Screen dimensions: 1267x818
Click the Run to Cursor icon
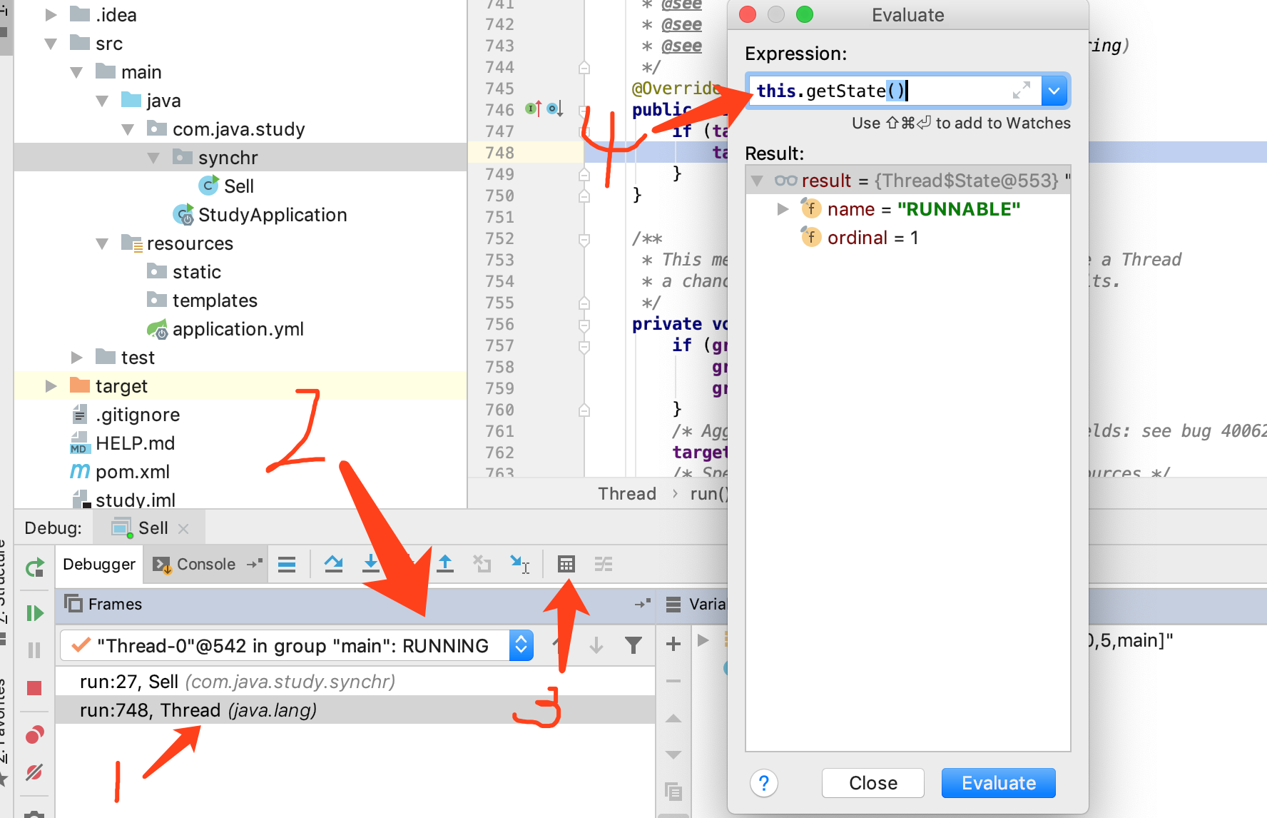[519, 564]
